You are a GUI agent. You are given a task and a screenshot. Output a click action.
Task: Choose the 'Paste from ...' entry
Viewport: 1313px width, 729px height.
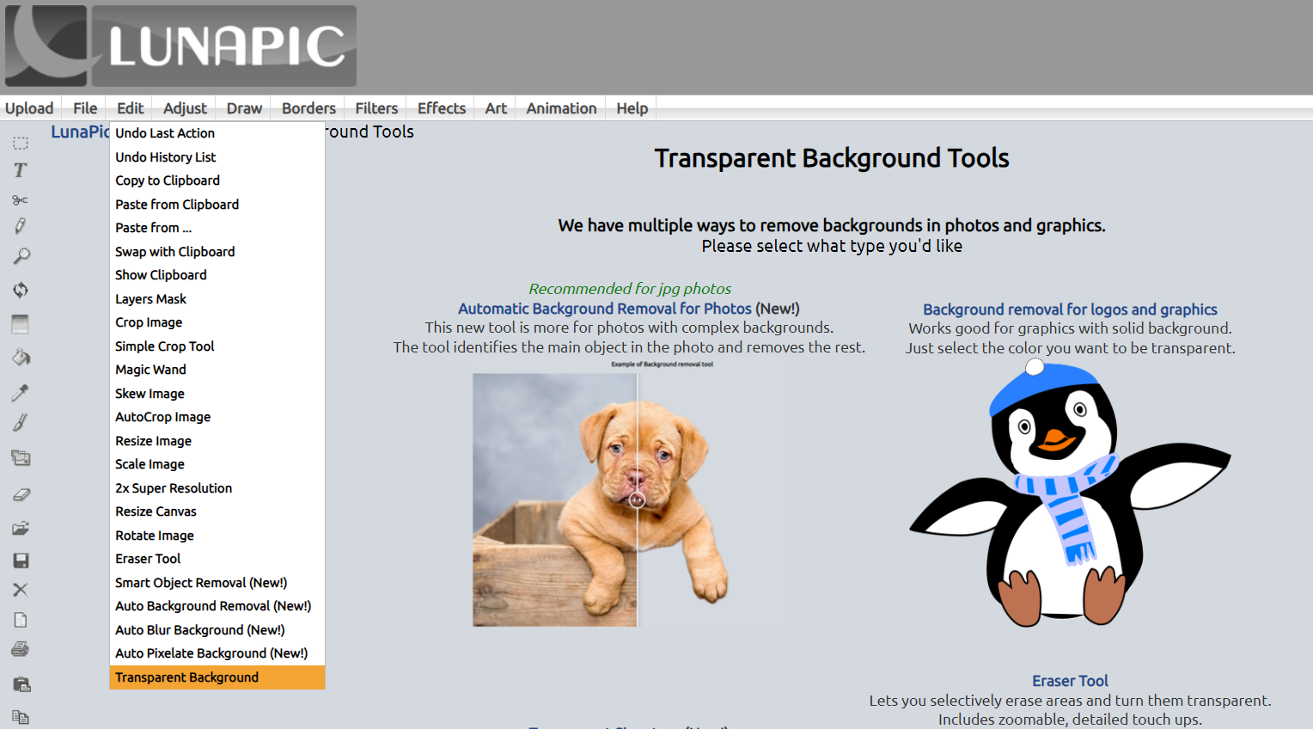tap(217, 228)
